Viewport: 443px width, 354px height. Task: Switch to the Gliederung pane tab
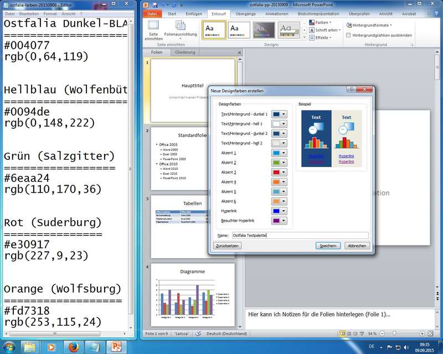tap(185, 53)
